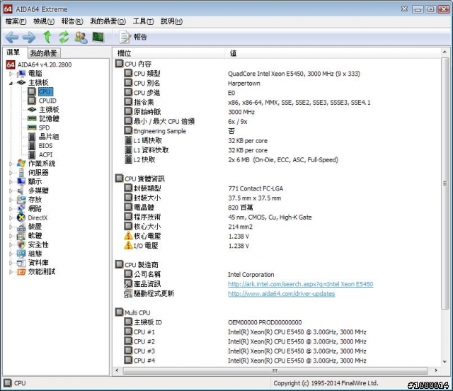
Task: Click the vertical scrollbar down arrow
Action: tap(445, 361)
